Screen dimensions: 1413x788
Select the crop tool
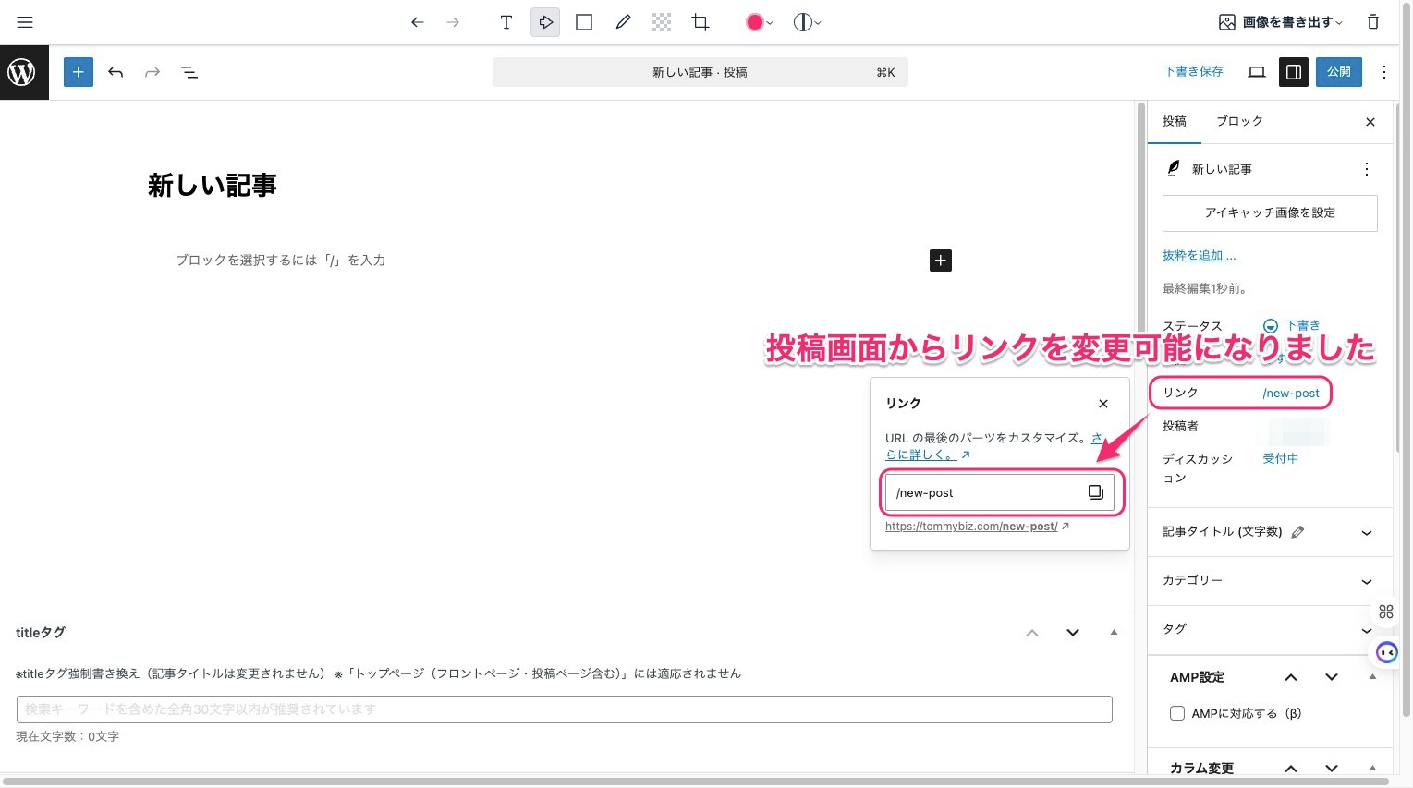(x=700, y=22)
